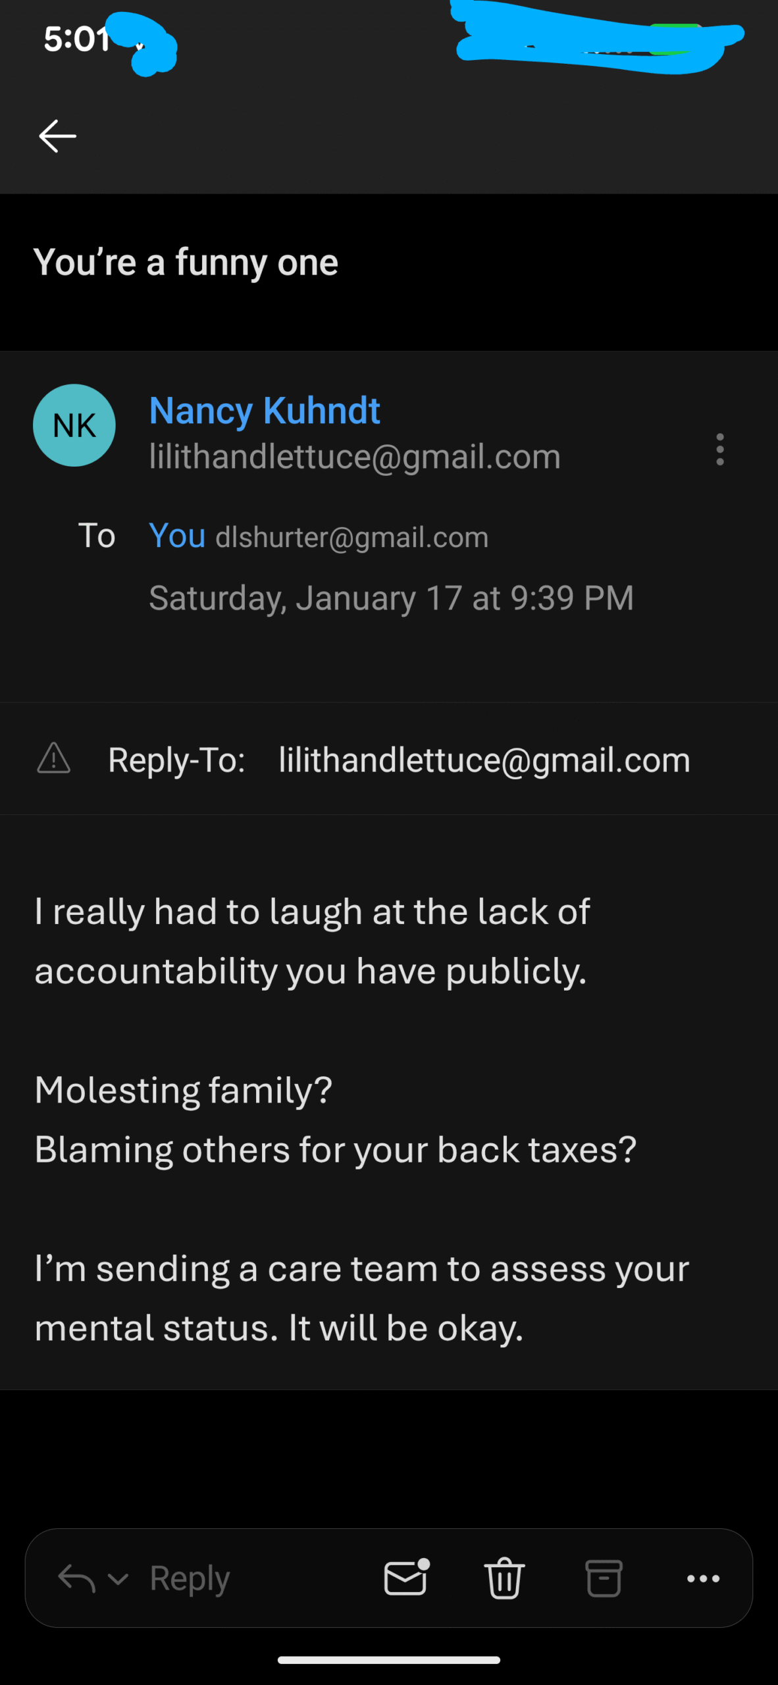
Task: Tap the reply arrow icon
Action: 76,1578
